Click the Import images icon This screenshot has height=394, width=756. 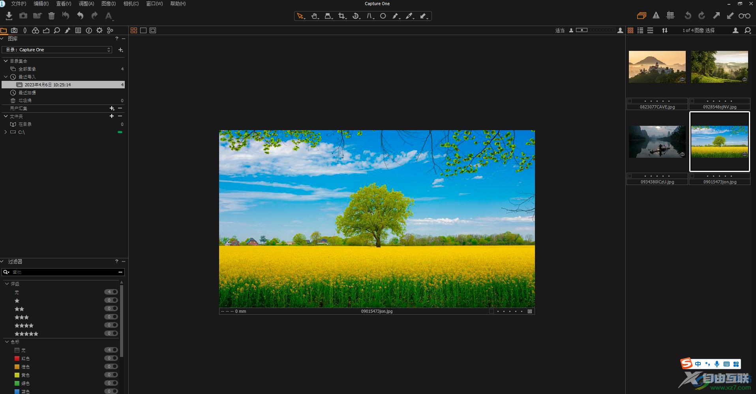[9, 16]
